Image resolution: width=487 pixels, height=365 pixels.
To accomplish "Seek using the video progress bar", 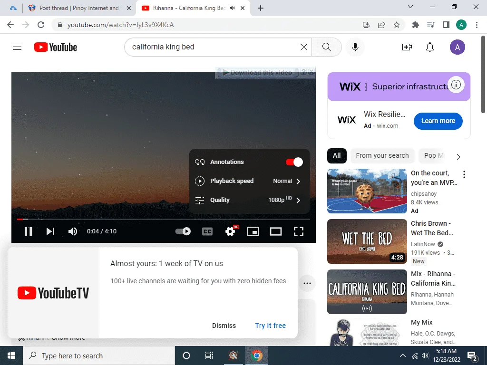I will click(164, 219).
